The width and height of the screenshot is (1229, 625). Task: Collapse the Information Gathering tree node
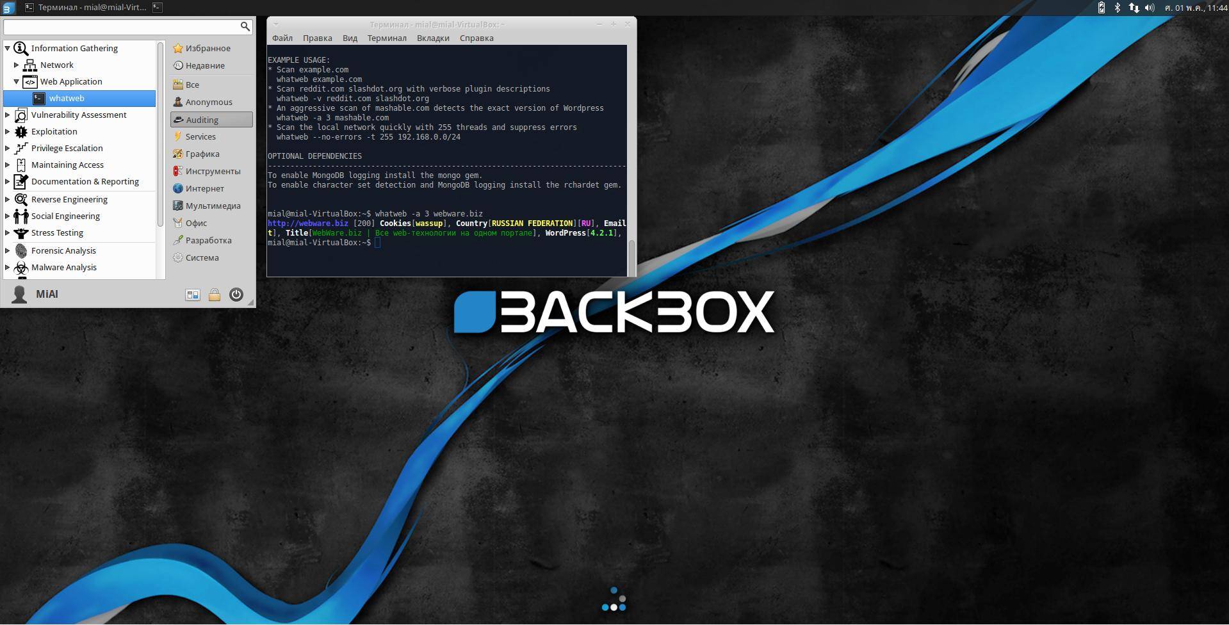coord(8,48)
